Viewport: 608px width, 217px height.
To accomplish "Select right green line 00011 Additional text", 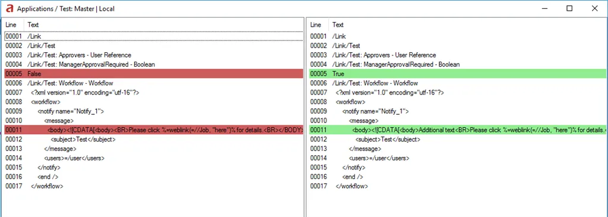I will click(458, 130).
